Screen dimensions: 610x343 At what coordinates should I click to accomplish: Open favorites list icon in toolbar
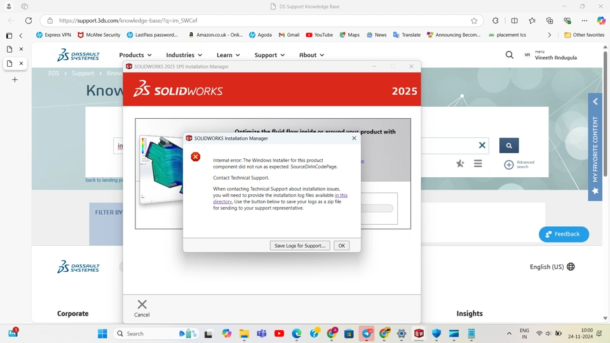click(x=532, y=20)
